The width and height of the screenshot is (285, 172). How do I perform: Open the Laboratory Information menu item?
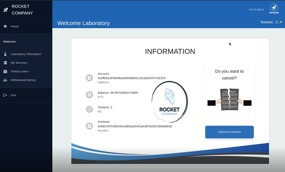click(x=26, y=54)
